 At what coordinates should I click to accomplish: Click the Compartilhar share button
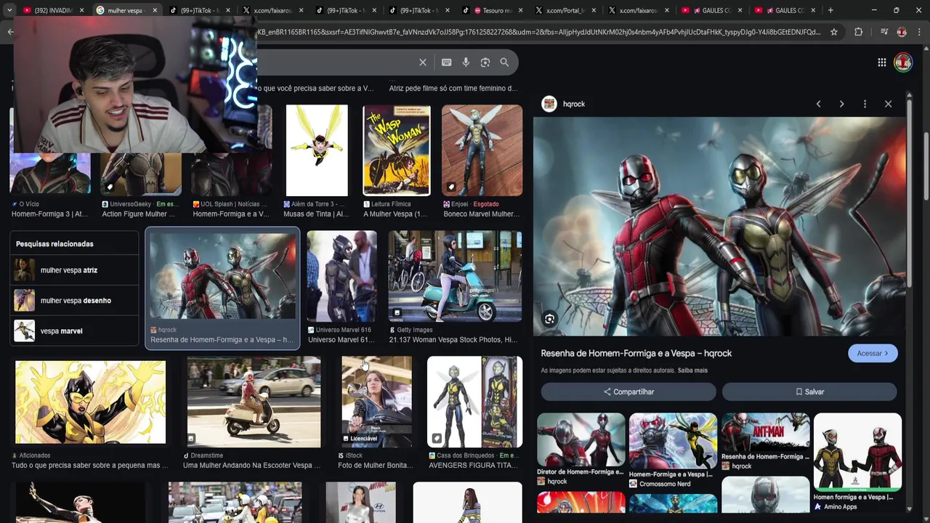(628, 392)
